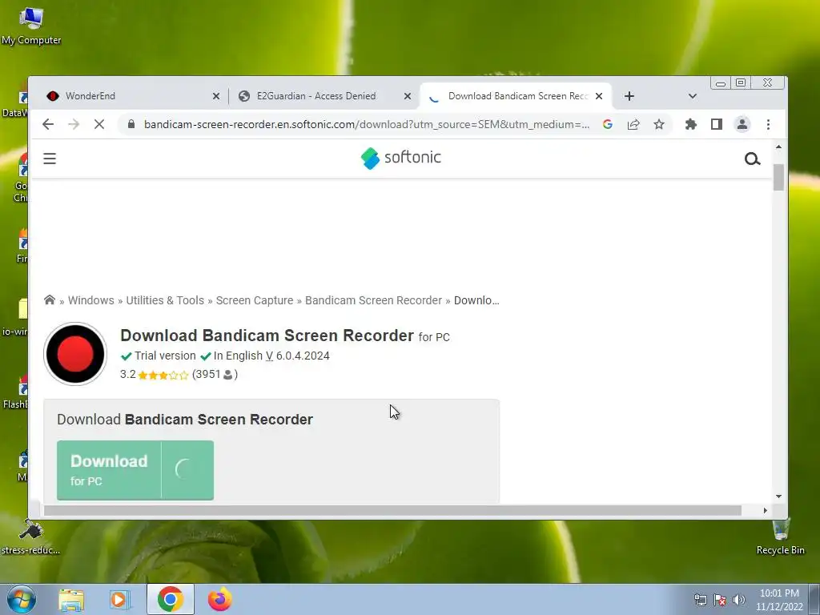Open the Softonic hamburger menu
The image size is (820, 615).
point(50,159)
